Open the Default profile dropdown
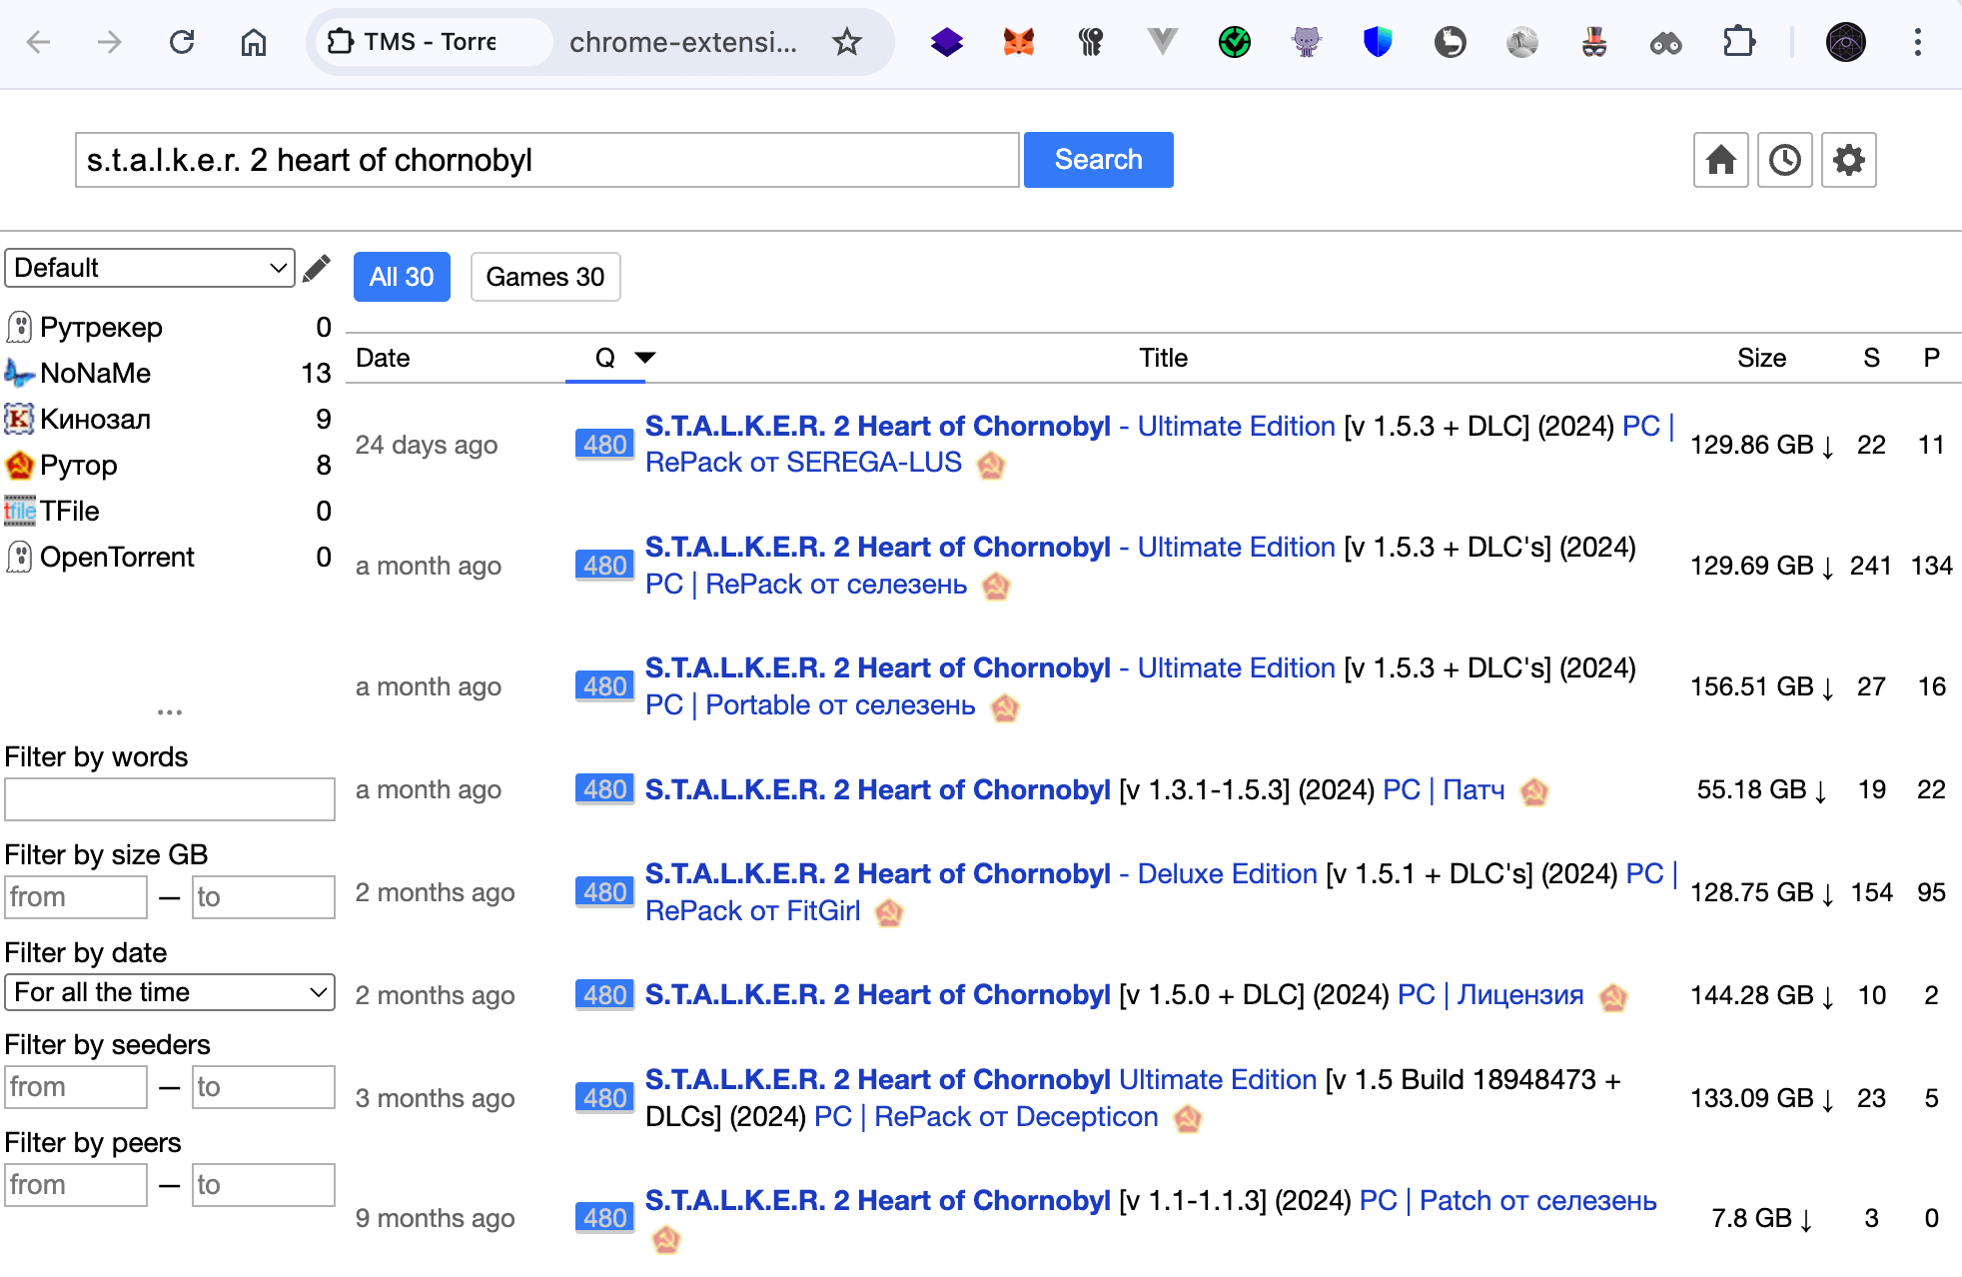Image resolution: width=1962 pixels, height=1277 pixels. tap(150, 268)
